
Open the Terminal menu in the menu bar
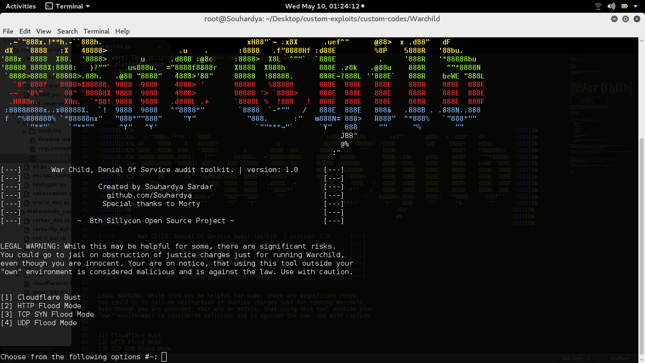[x=96, y=31]
